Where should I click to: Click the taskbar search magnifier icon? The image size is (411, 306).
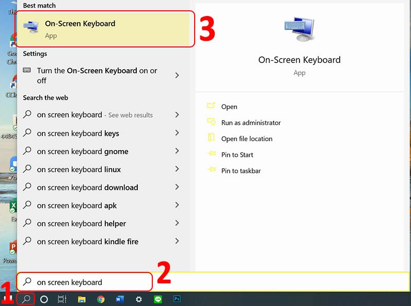pos(26,299)
